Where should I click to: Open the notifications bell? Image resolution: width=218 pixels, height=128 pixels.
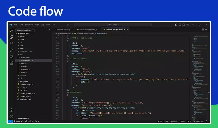point(207,121)
